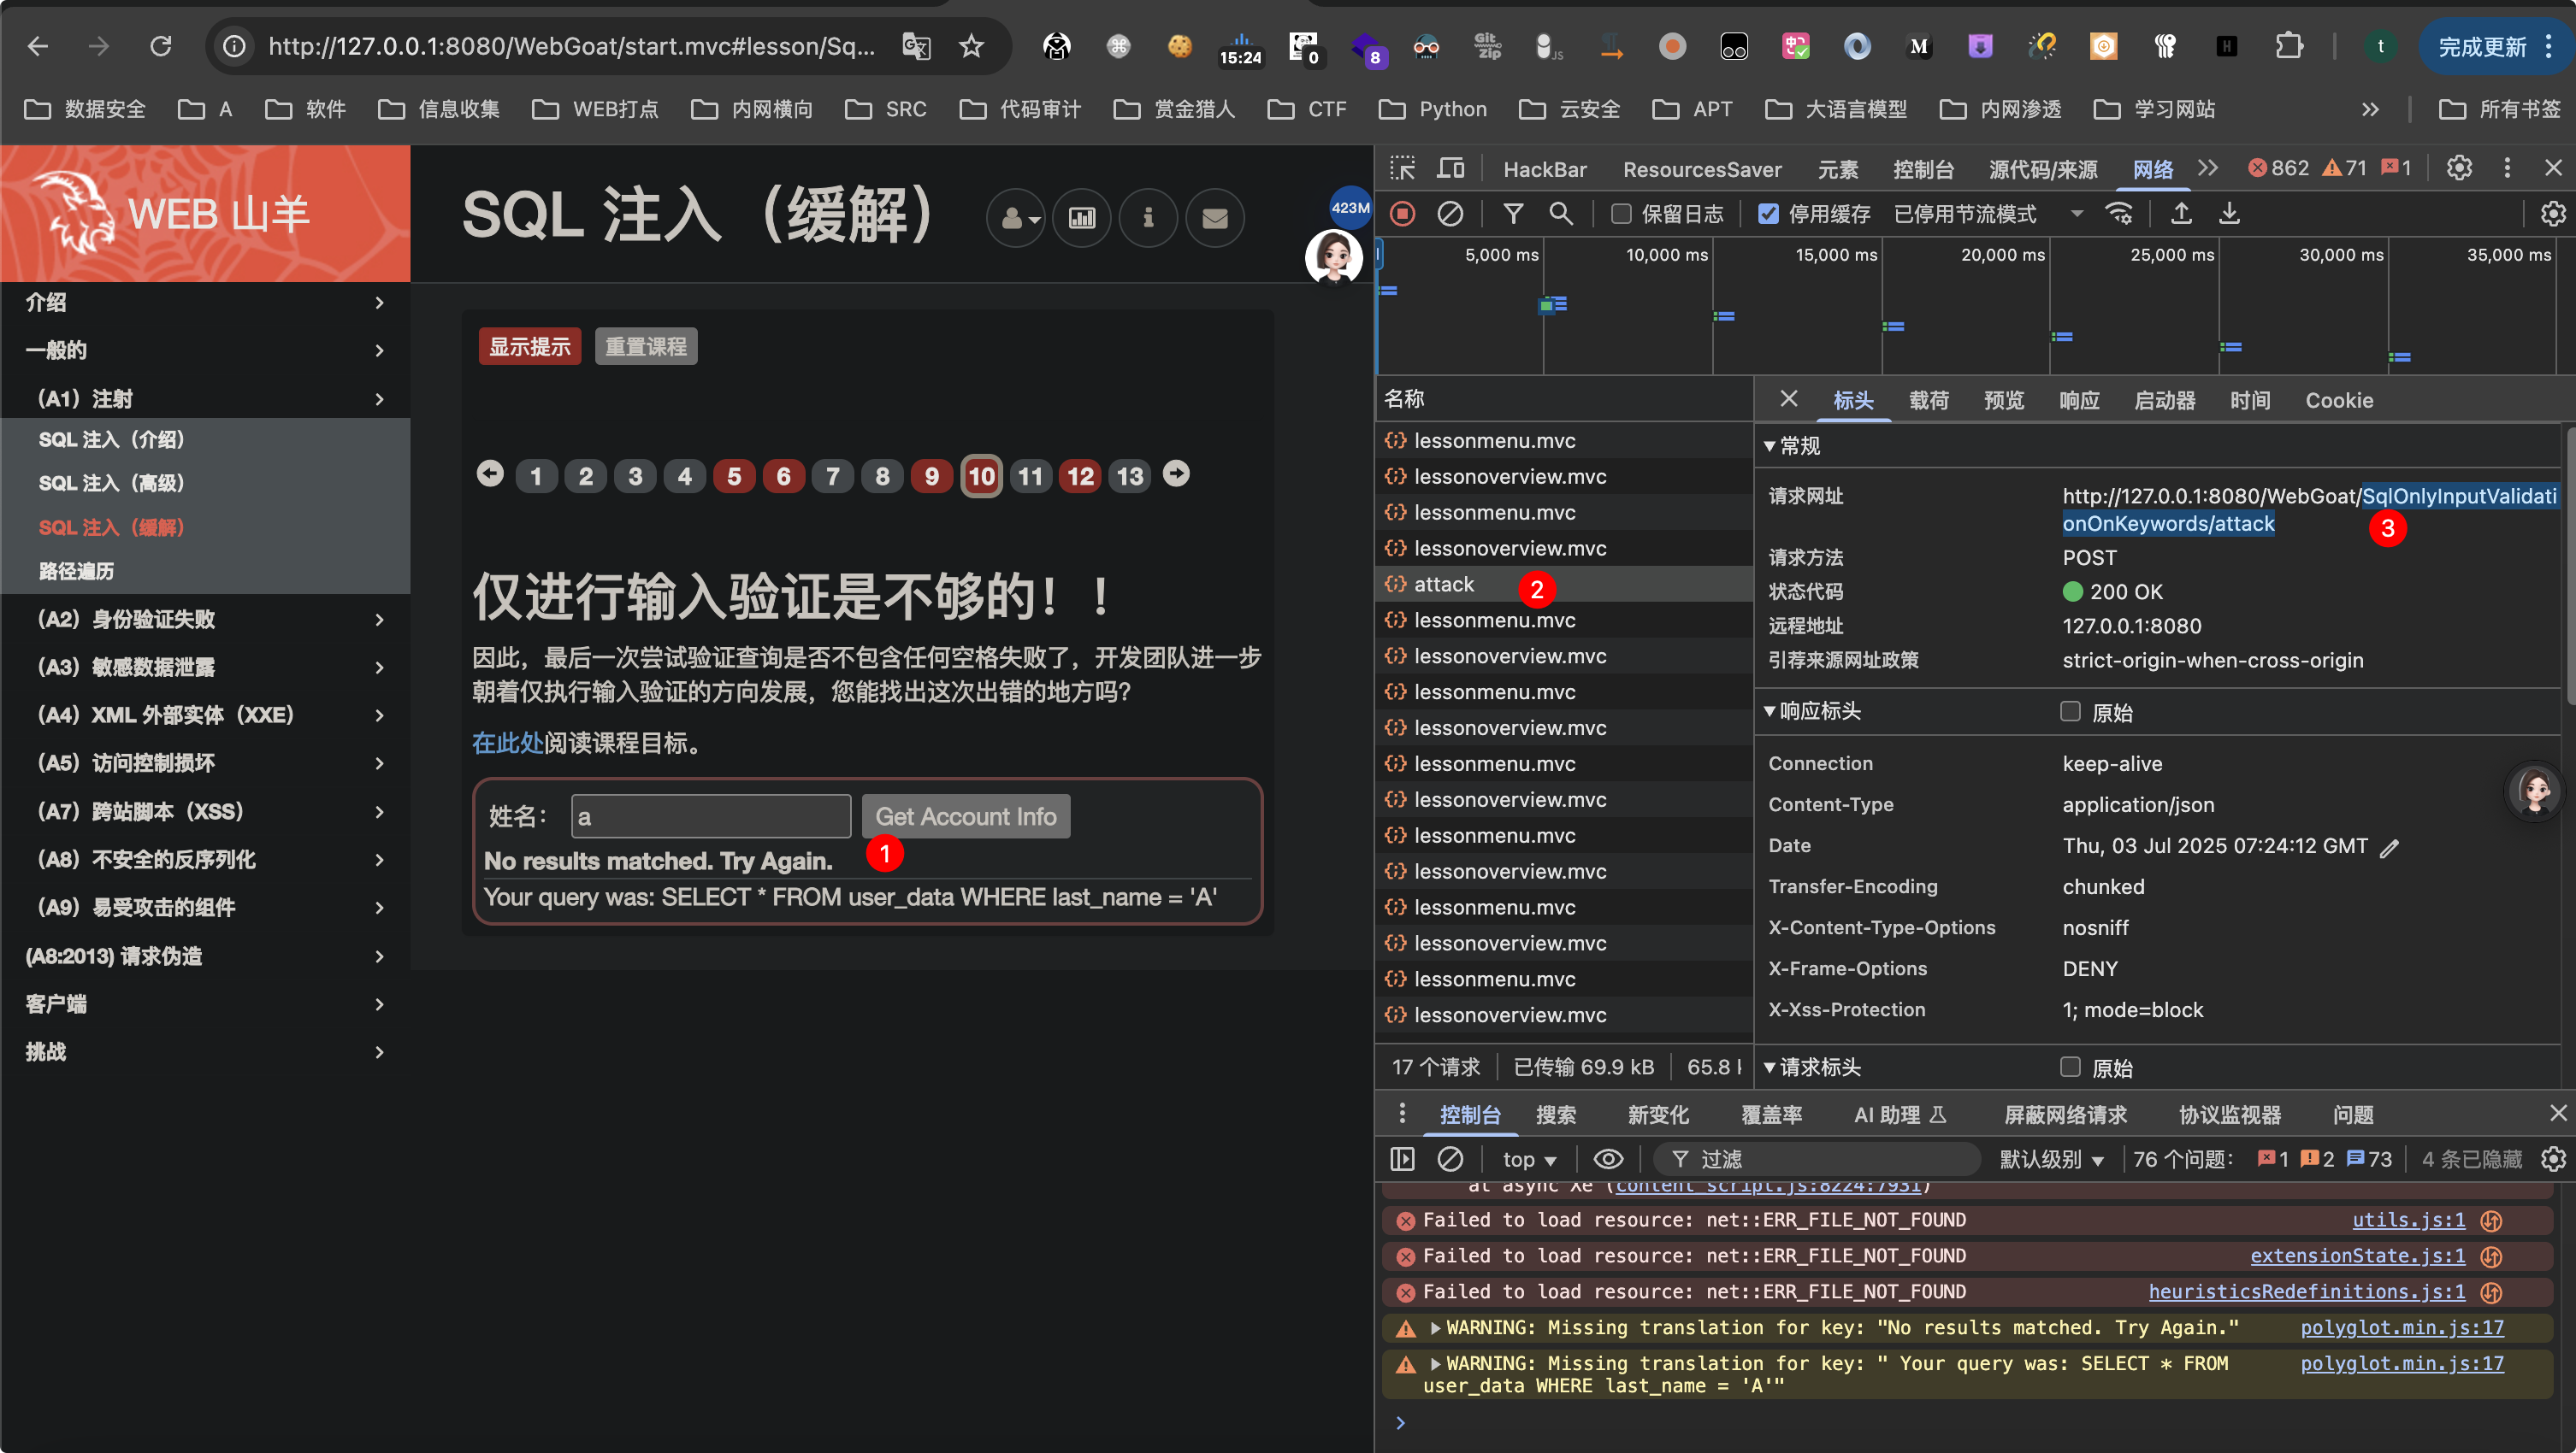Open the HackBar DevTools tab
The width and height of the screenshot is (2576, 1453).
pyautogui.click(x=1544, y=169)
